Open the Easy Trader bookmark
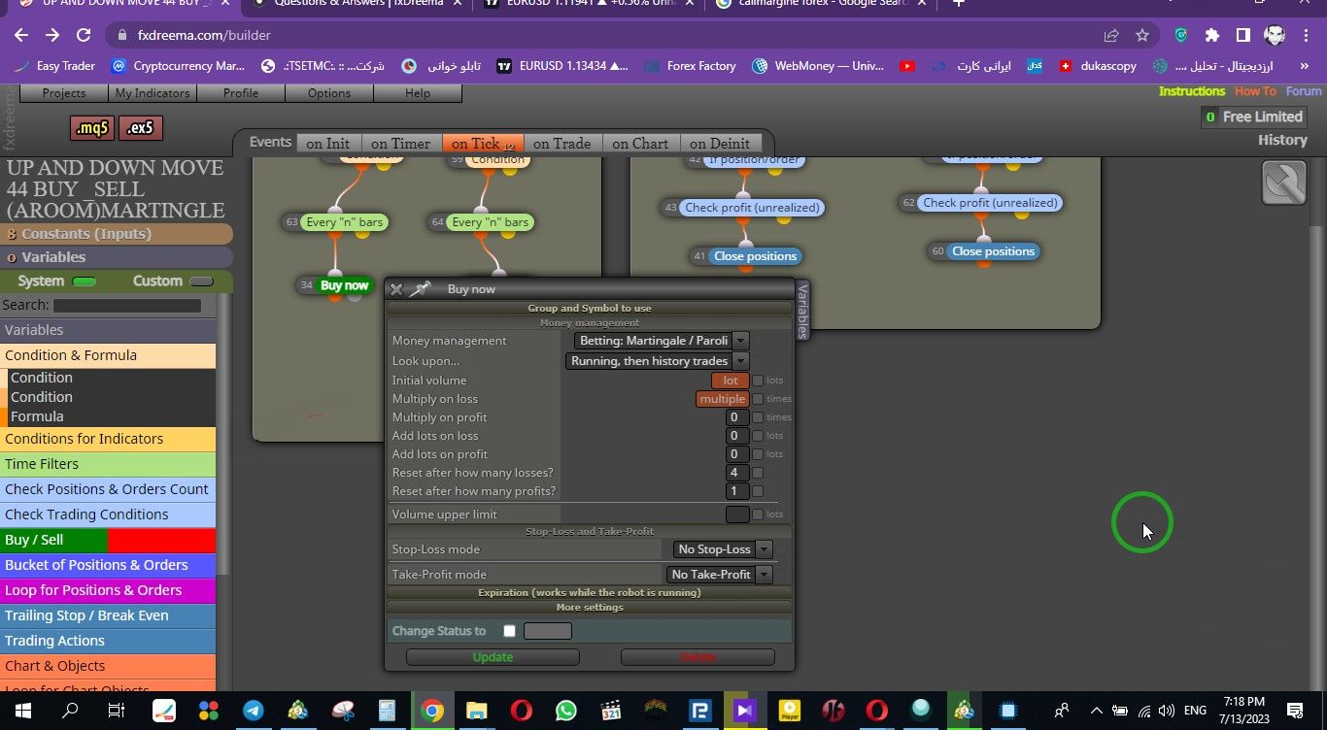The width and height of the screenshot is (1327, 730). click(x=54, y=66)
